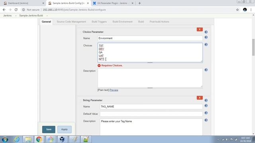This screenshot has height=143, width=255.
Task: Click the Tag Name description text area
Action: click(x=151, y=127)
